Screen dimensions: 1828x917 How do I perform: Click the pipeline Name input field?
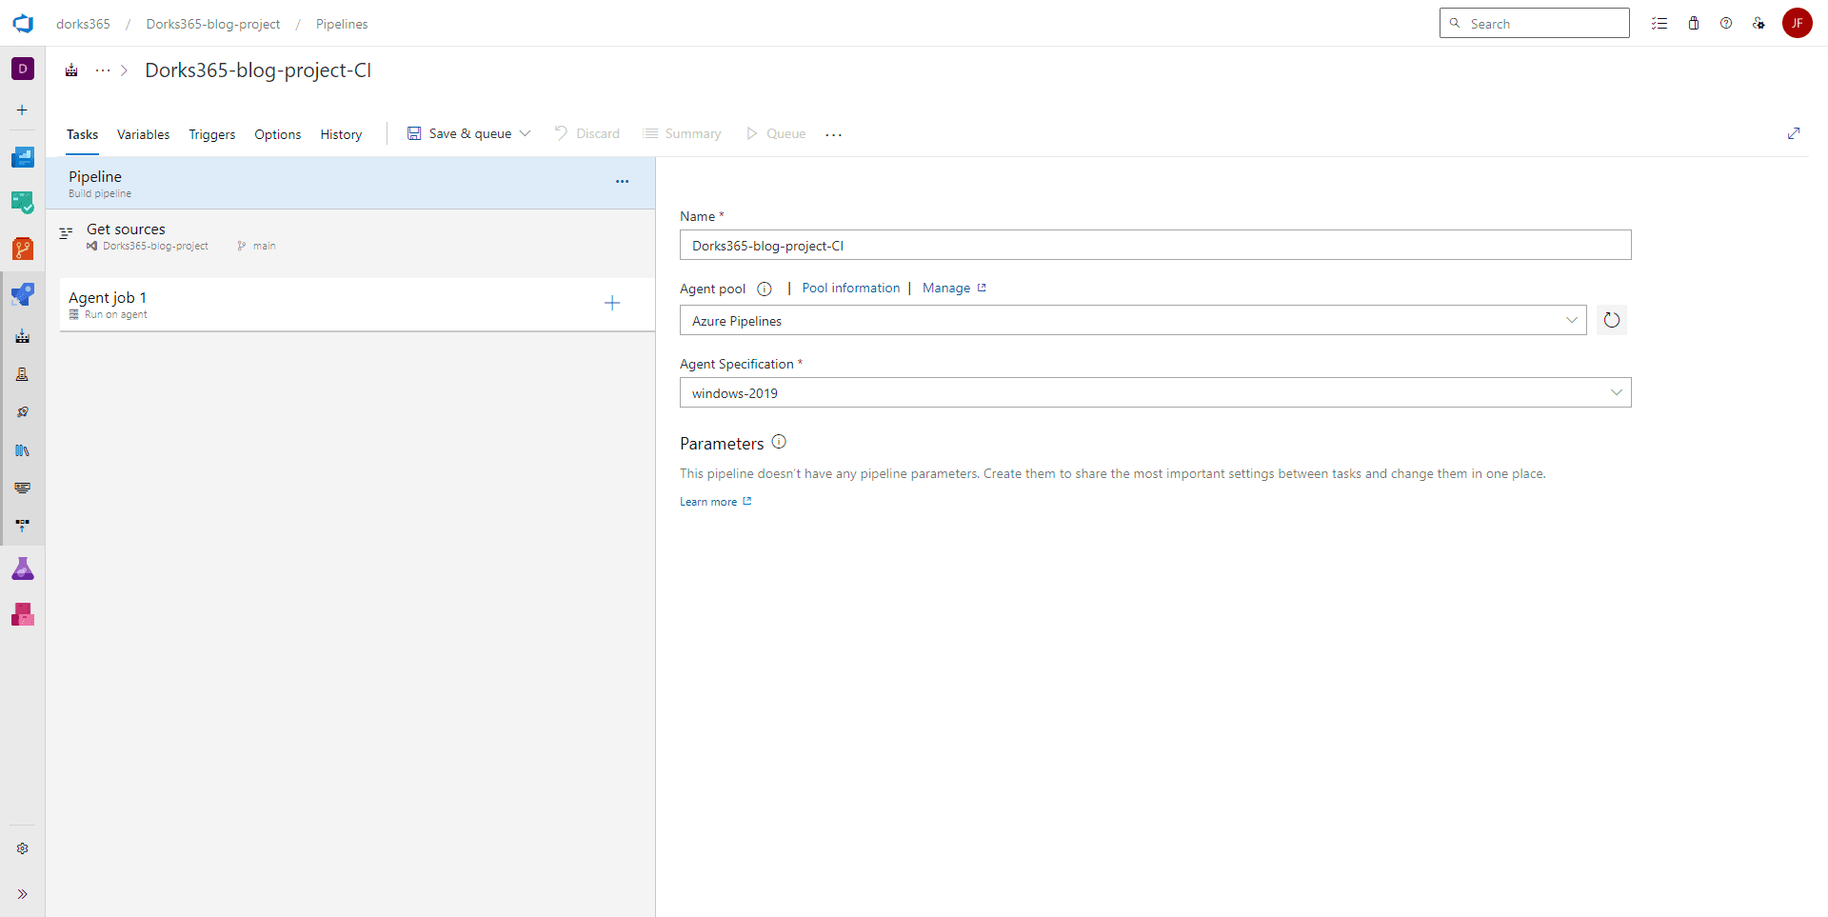[1155, 245]
